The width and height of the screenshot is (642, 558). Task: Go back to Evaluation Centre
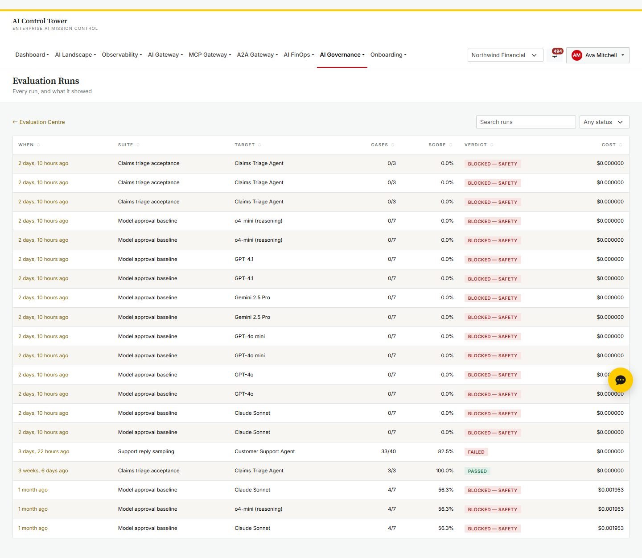tap(39, 122)
